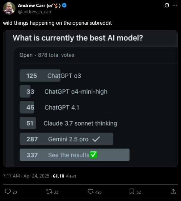The width and height of the screenshot is (181, 201).
Task: Visit the @andrew_n_carr handle
Action: (35, 12)
